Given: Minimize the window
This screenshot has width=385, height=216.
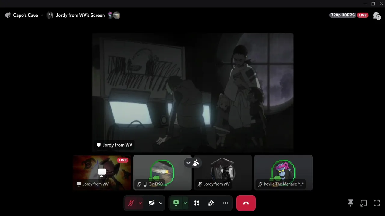Looking at the screenshot, I should (365, 4).
